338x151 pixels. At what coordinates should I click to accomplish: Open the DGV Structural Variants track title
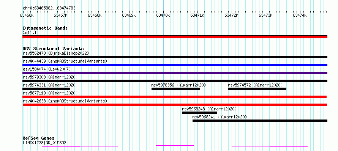coord(53,49)
